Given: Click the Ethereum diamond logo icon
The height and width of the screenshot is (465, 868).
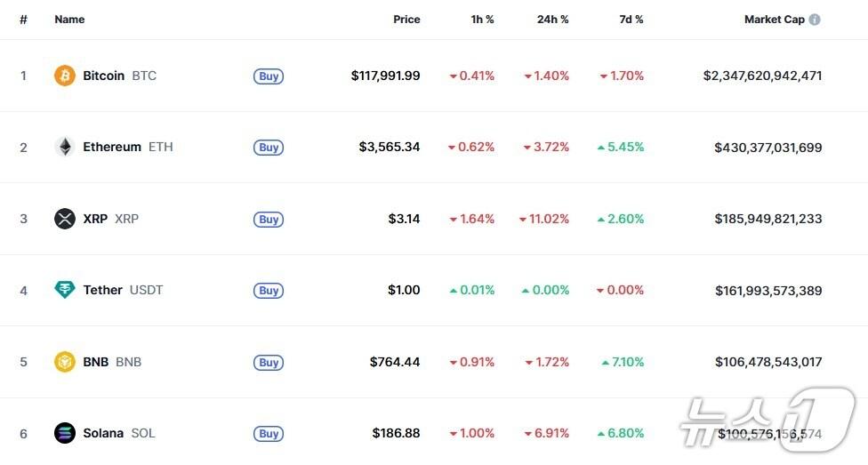Looking at the screenshot, I should tap(65, 147).
